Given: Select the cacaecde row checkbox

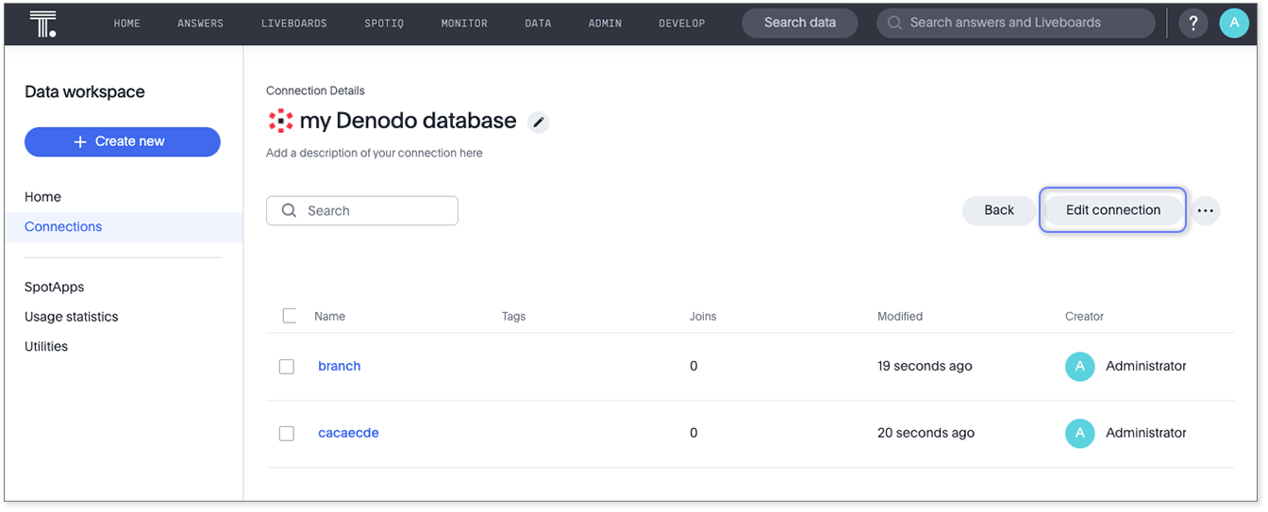Looking at the screenshot, I should [287, 434].
